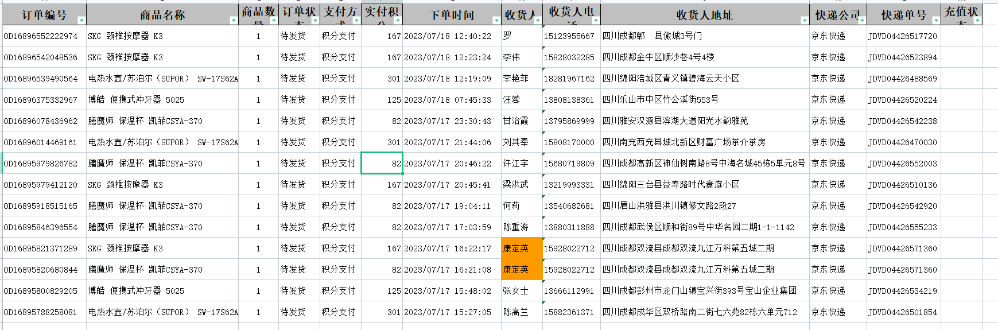Select phone number cell 13666112991
Screen dimensions: 998x330
coord(572,290)
